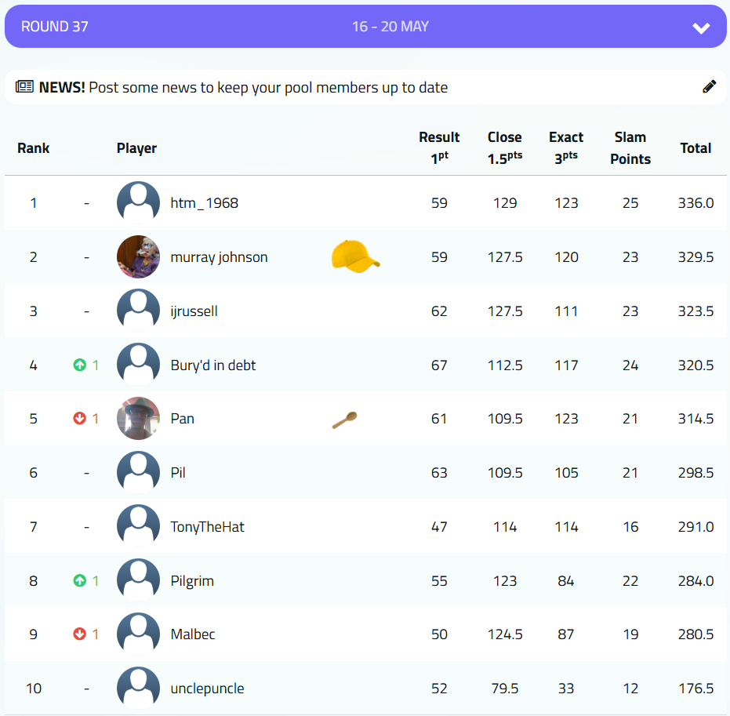Click the green up arrow for Bury'd in debt

pos(79,365)
